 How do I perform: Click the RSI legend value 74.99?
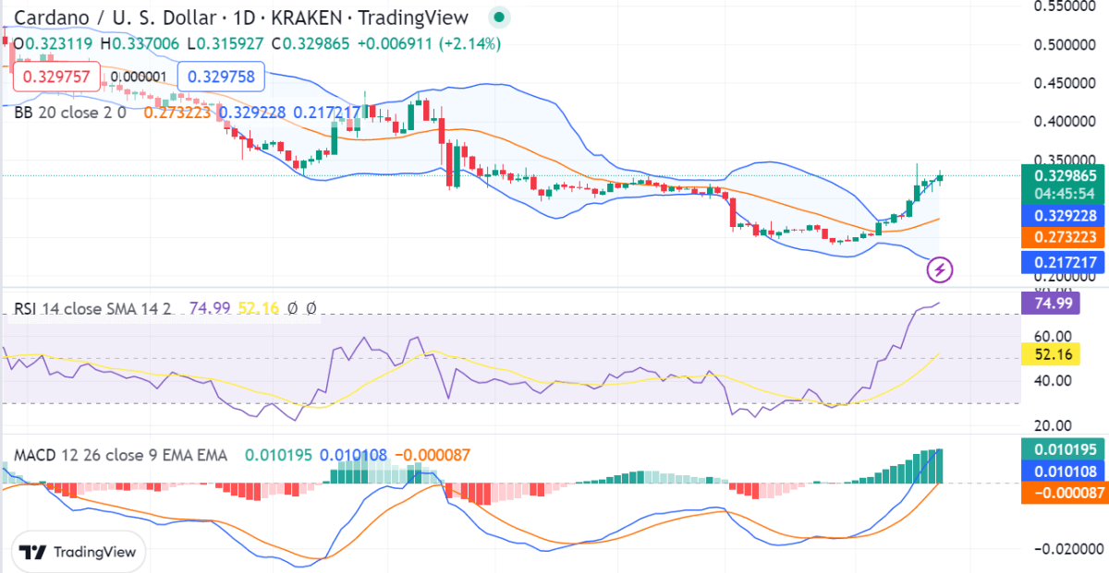[x=210, y=308]
